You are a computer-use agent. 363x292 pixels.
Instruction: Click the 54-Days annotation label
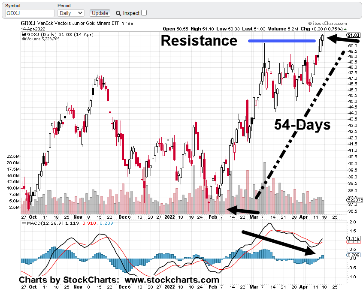tap(302, 125)
